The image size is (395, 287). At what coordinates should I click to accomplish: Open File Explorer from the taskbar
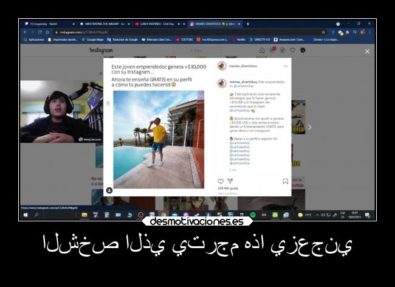(84, 215)
